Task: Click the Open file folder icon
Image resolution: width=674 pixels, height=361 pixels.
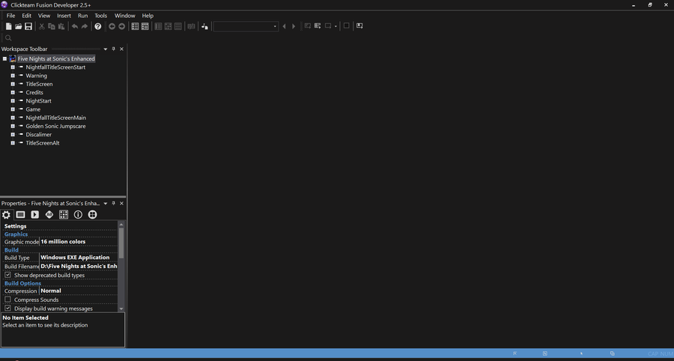Action: 19,27
